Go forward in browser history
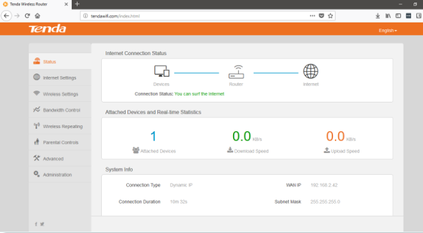Screen dimensions: 423x233 [17, 16]
